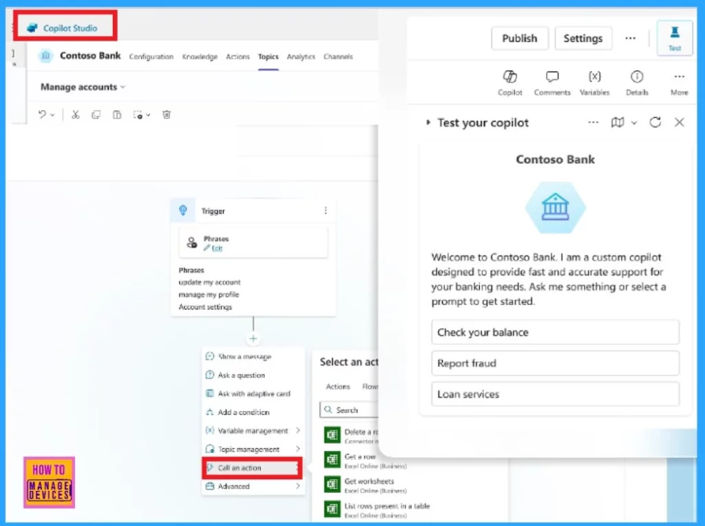Click the Trigger node lightbulb icon
Image resolution: width=705 pixels, height=526 pixels.
pyautogui.click(x=183, y=211)
